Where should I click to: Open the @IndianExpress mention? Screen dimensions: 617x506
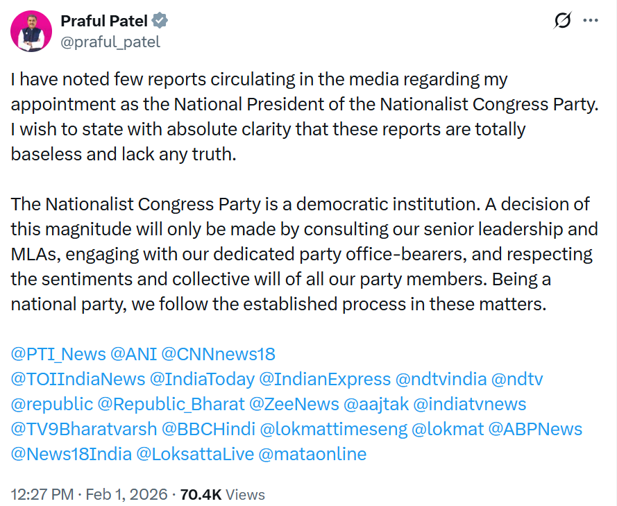coord(325,379)
